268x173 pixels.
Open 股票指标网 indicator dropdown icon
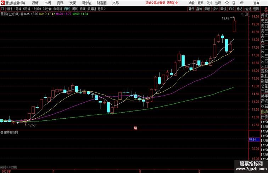pyautogui.click(x=2, y=132)
